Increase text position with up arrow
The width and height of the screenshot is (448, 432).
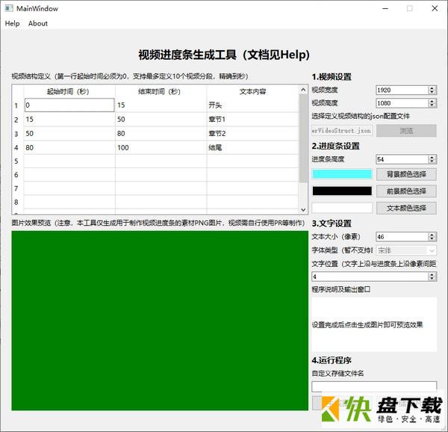click(432, 274)
